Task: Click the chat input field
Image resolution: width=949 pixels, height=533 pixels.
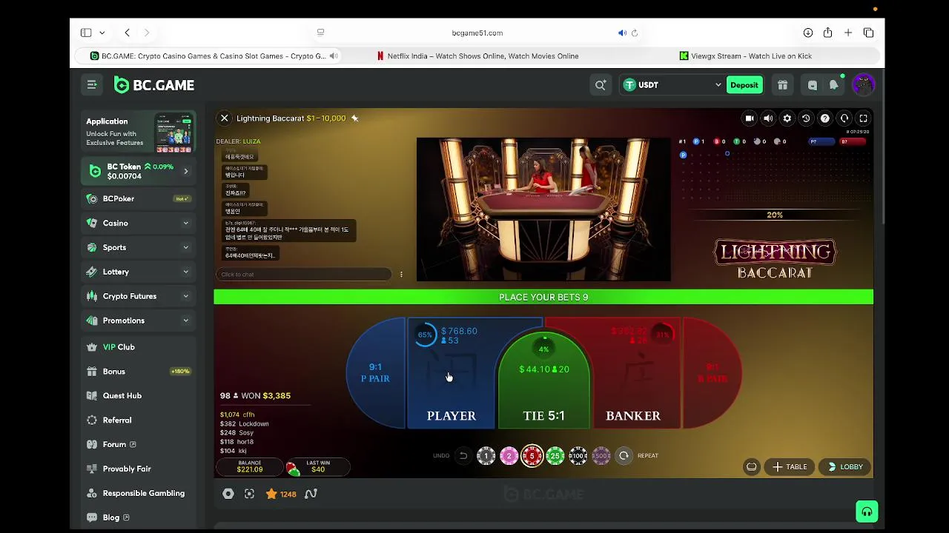Action: pos(303,275)
